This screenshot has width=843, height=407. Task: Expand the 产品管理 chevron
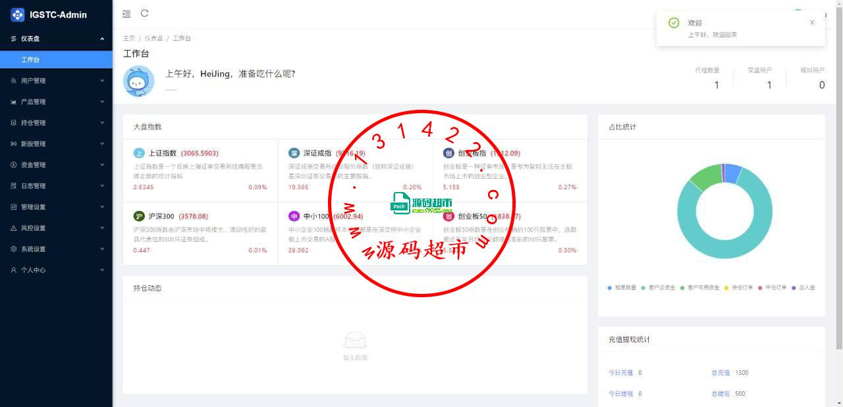click(102, 102)
